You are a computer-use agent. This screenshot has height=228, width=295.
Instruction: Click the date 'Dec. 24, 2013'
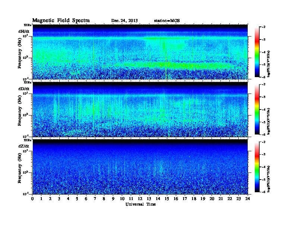click(124, 21)
